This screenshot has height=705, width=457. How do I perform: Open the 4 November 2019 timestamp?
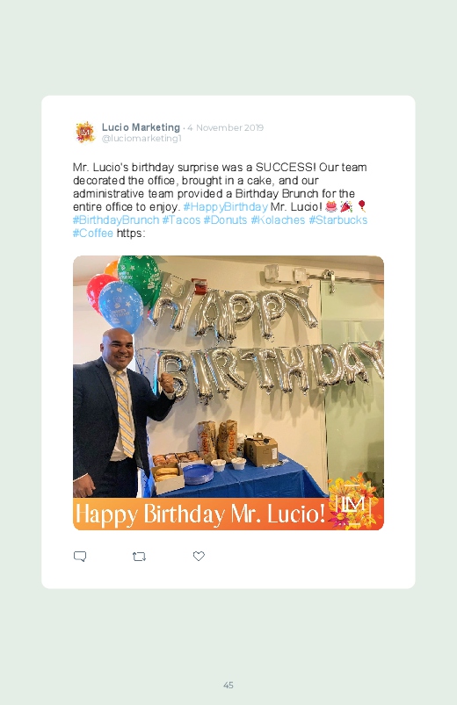pyautogui.click(x=226, y=127)
